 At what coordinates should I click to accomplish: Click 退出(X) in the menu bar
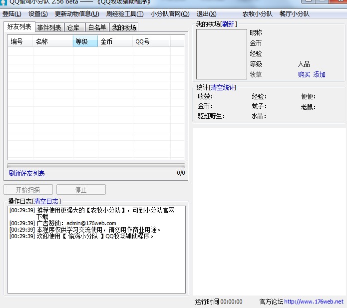coord(207,14)
